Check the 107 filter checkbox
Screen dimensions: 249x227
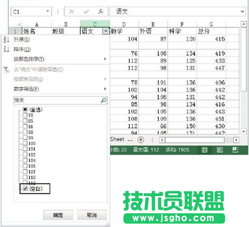[x=25, y=172]
